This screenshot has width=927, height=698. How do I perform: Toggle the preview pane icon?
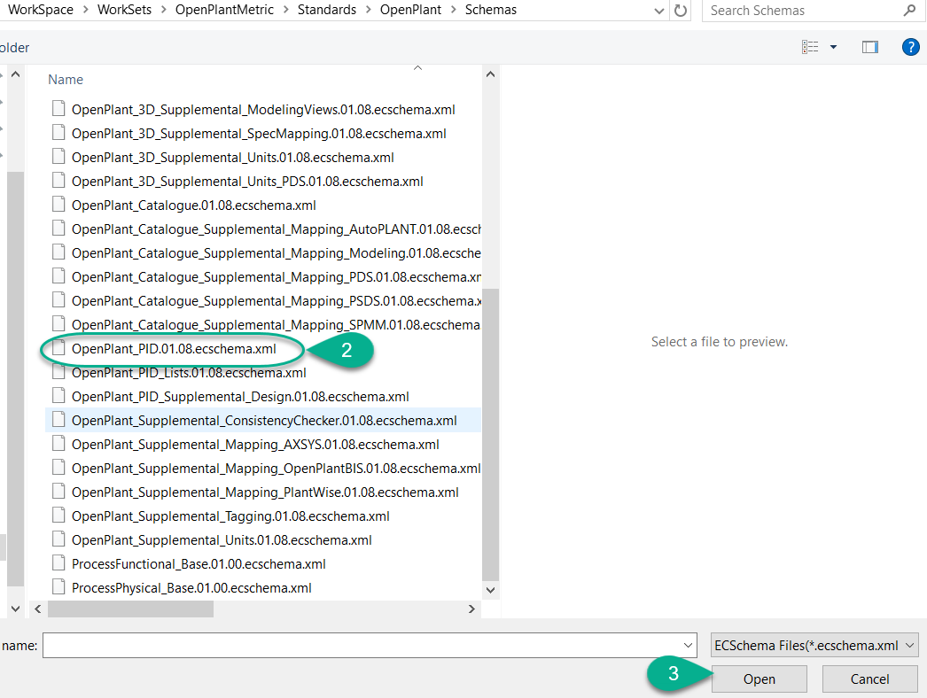point(869,47)
